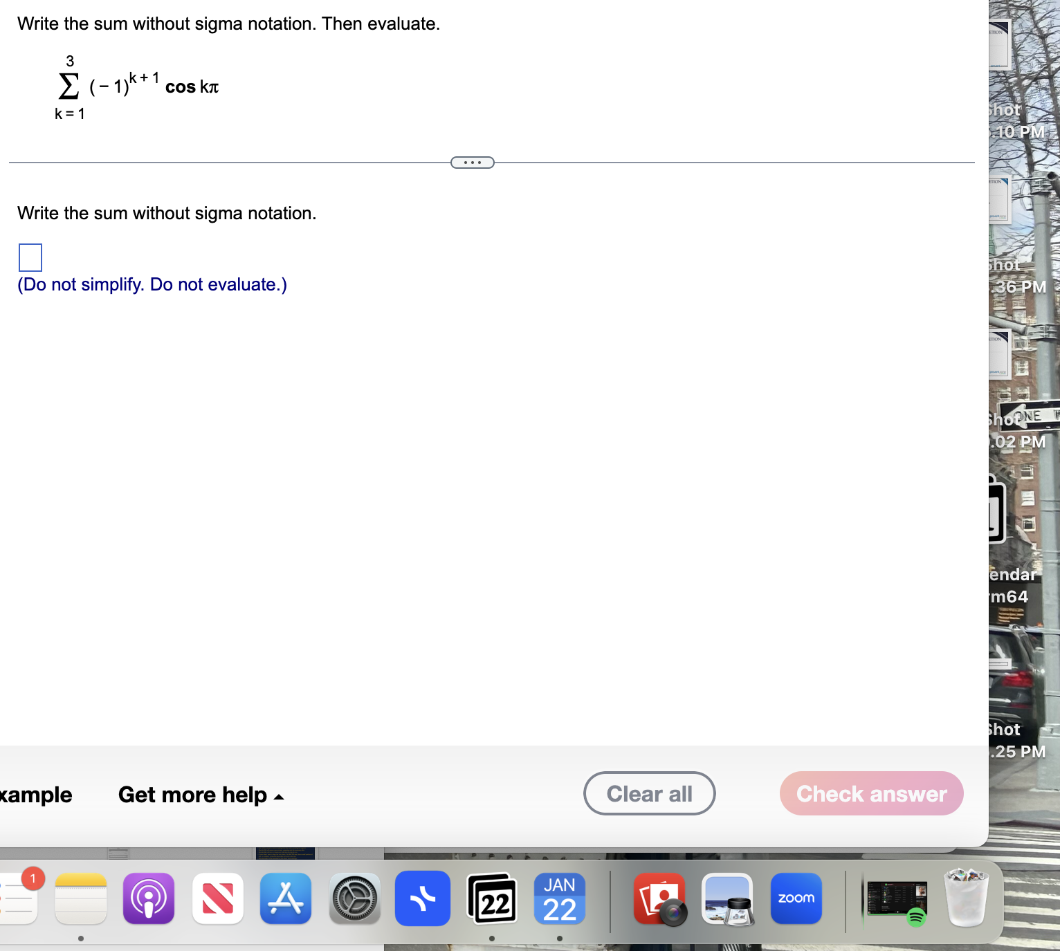The image size is (1060, 951).
Task: Open the News app icon
Action: click(x=217, y=898)
